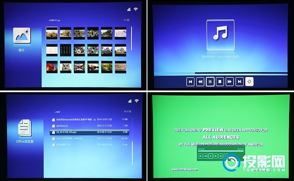Click the photo browser scrollbar
The image size is (294, 181).
tap(131, 39)
